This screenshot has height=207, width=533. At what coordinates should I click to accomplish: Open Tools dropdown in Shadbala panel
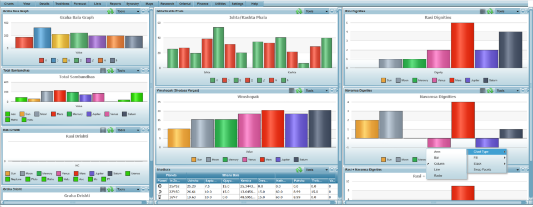click(316, 170)
